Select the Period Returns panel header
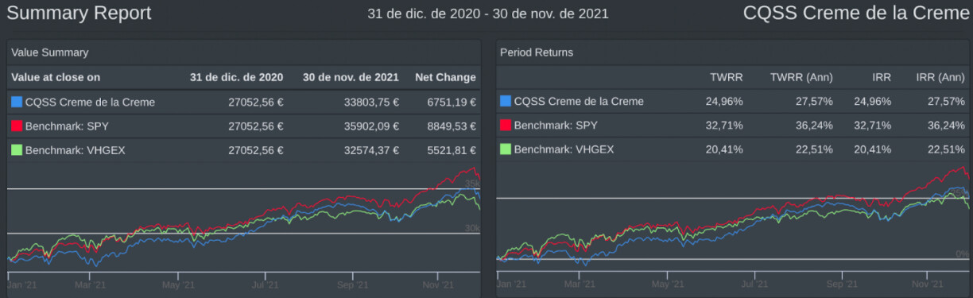The image size is (973, 298). tap(733, 52)
